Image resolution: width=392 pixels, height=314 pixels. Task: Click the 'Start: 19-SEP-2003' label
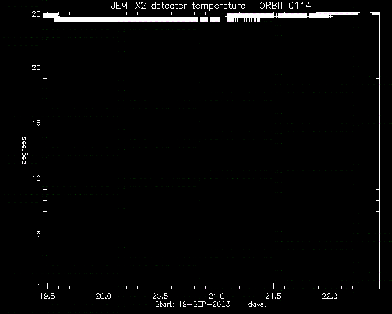pyautogui.click(x=192, y=304)
